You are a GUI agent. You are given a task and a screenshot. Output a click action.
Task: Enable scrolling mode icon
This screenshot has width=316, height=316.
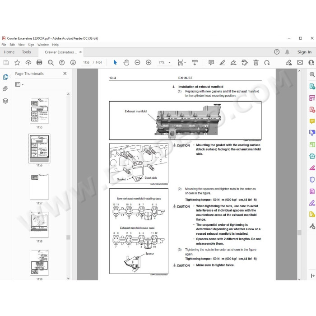[x=195, y=62]
